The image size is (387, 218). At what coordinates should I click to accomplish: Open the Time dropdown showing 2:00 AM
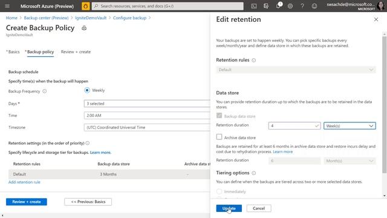[x=147, y=116]
